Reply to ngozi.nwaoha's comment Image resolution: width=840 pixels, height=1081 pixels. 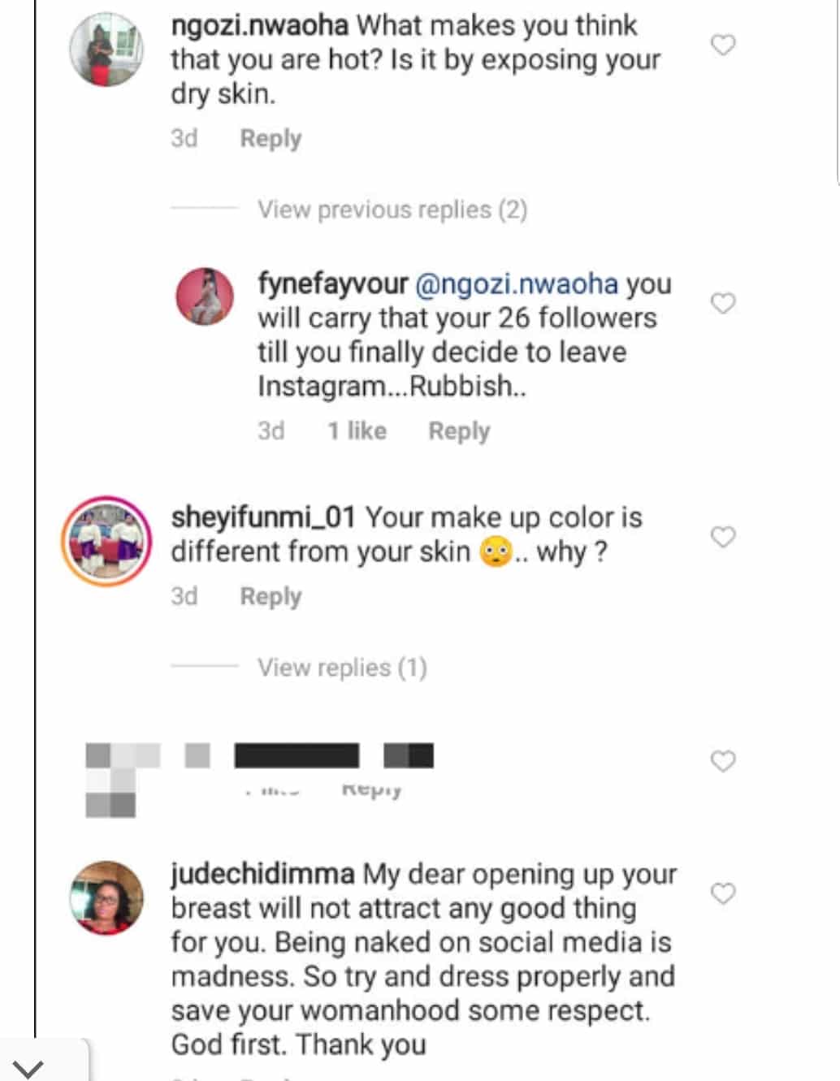pyautogui.click(x=271, y=139)
